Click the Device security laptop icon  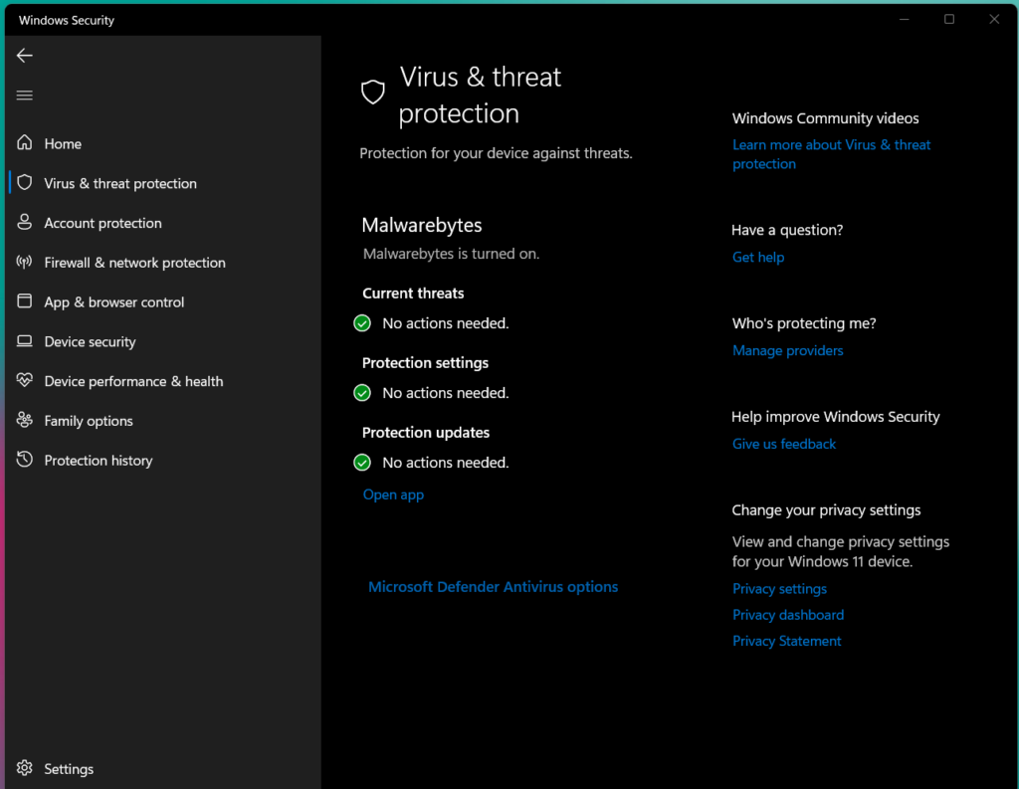click(x=25, y=340)
